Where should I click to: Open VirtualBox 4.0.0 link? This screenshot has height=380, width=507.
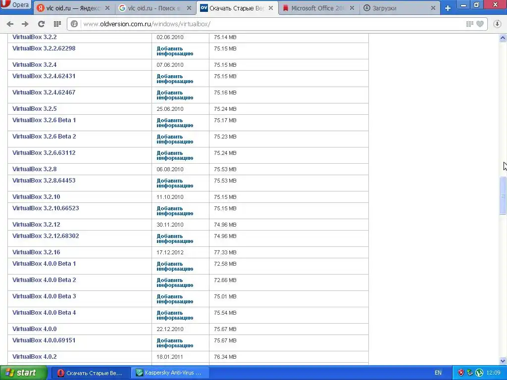(x=35, y=329)
